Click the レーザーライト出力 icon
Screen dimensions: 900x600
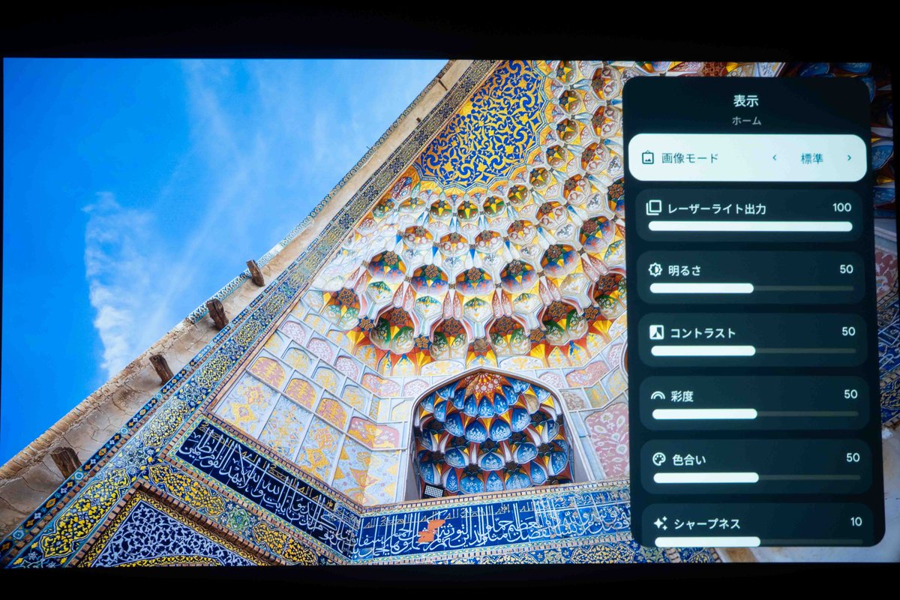pyautogui.click(x=653, y=208)
